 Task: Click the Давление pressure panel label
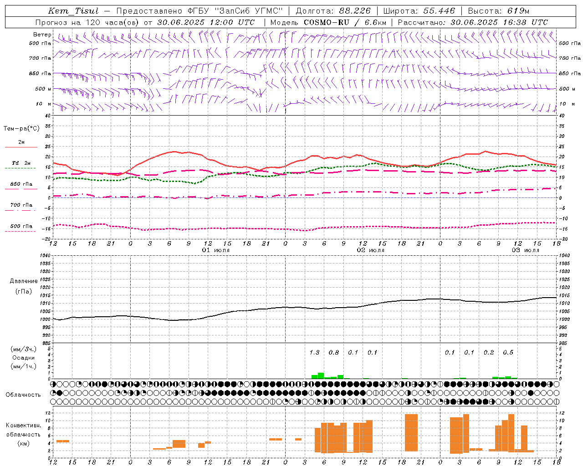[x=24, y=281]
